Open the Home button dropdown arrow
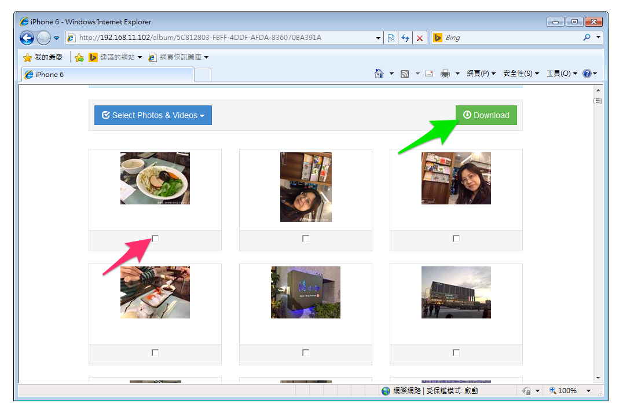Screen dimensions: 623x414 click(x=391, y=74)
